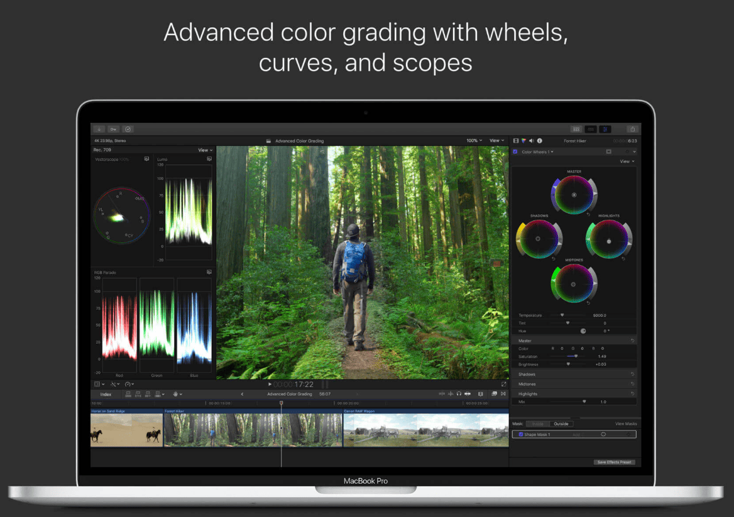Image resolution: width=734 pixels, height=517 pixels.
Task: Click the Import Media arrow icon
Action: [99, 129]
